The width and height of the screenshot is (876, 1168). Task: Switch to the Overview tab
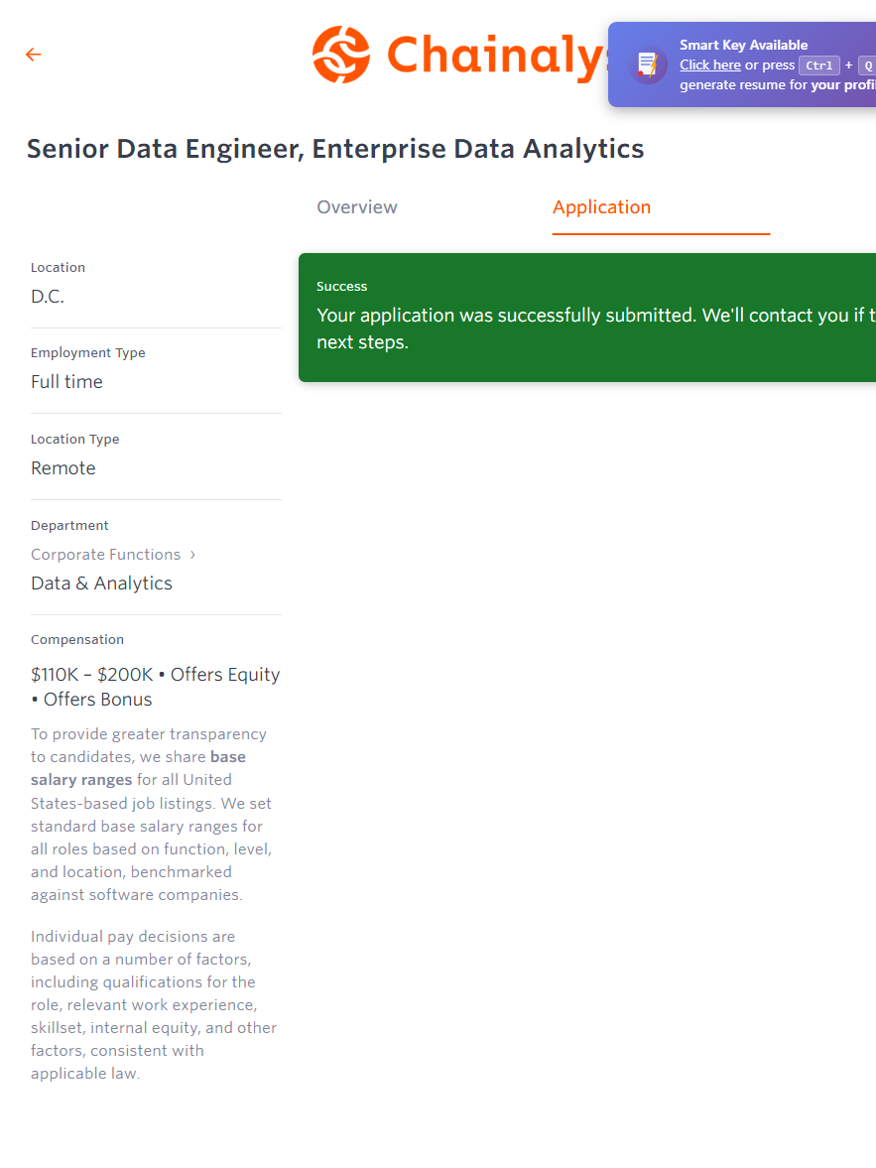(x=357, y=207)
